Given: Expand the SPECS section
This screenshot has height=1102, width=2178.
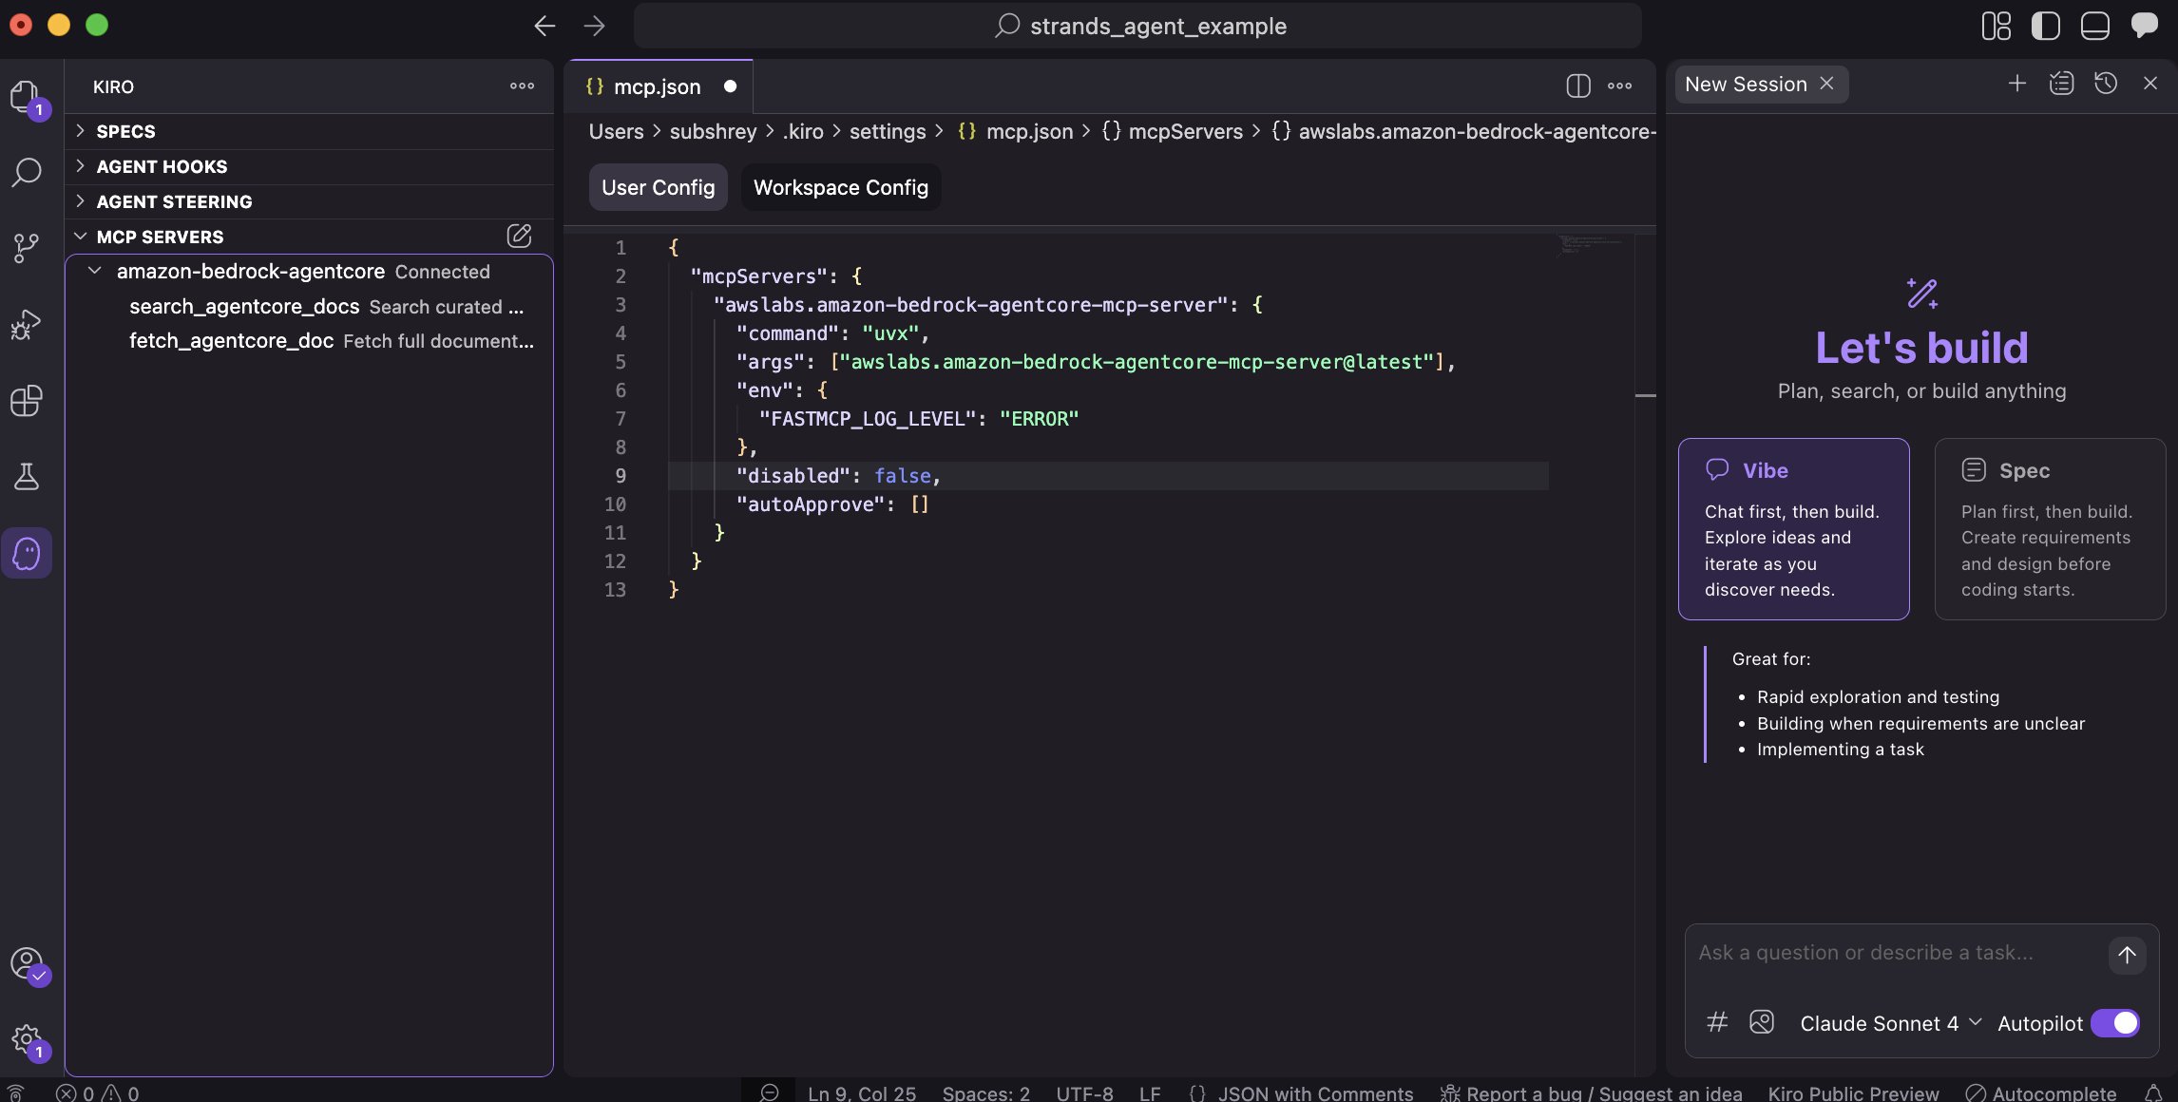Looking at the screenshot, I should pyautogui.click(x=125, y=131).
